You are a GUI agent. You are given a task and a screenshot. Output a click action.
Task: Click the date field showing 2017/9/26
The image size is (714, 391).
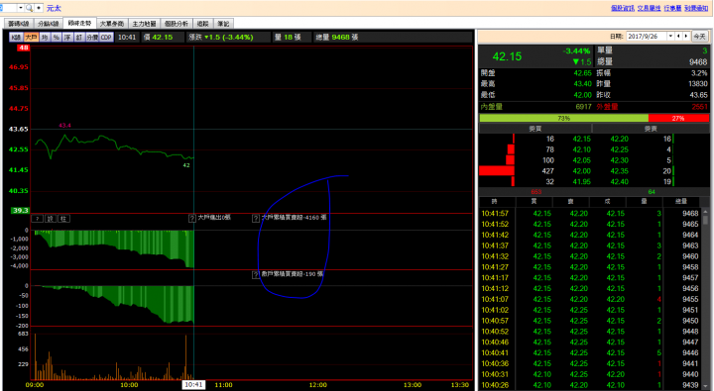click(647, 37)
